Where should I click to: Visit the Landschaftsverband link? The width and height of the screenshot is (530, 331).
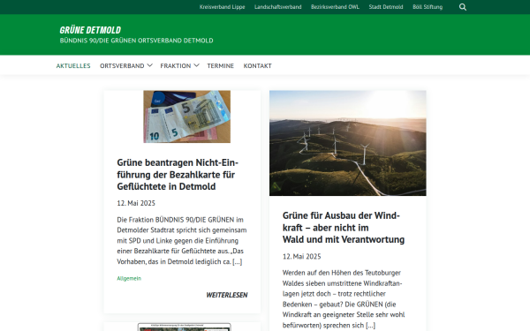[x=278, y=7]
